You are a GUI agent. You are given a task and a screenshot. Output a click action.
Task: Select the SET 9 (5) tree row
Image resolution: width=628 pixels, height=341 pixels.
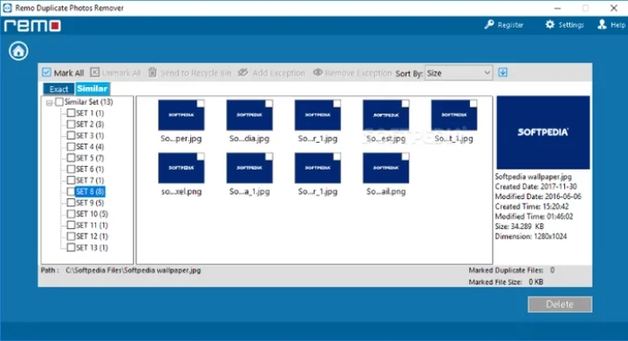pyautogui.click(x=90, y=203)
